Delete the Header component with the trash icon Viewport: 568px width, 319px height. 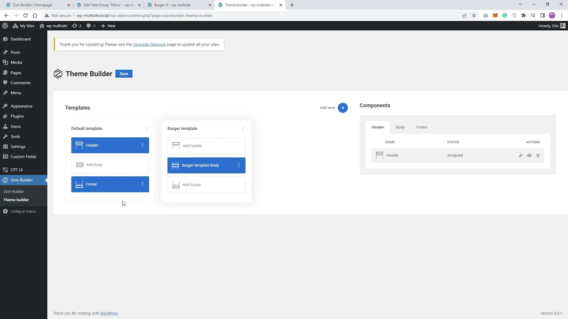[x=538, y=156]
